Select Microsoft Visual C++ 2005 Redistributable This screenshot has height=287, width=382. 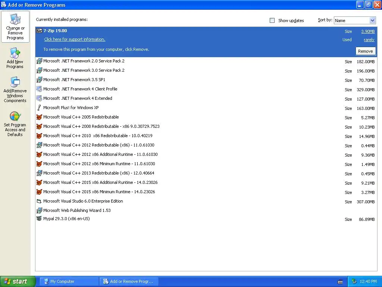point(206,117)
